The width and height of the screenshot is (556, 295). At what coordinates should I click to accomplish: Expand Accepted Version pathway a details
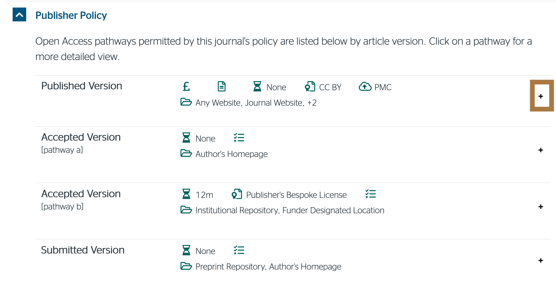[541, 150]
